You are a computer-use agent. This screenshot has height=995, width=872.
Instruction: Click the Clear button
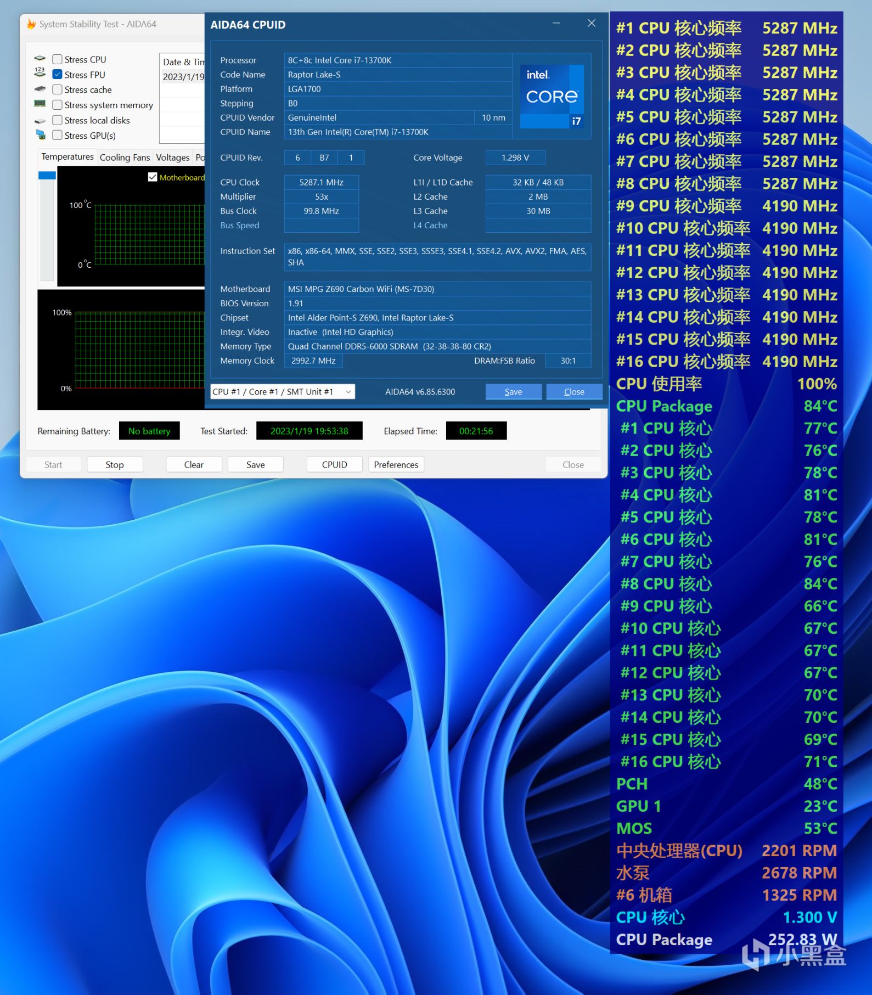tap(194, 465)
